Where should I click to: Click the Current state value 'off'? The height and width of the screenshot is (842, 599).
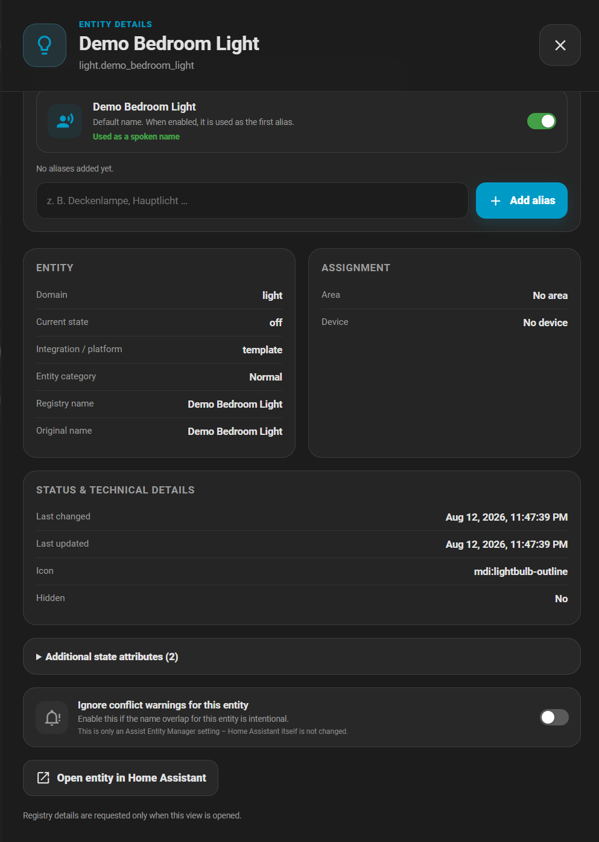(276, 323)
